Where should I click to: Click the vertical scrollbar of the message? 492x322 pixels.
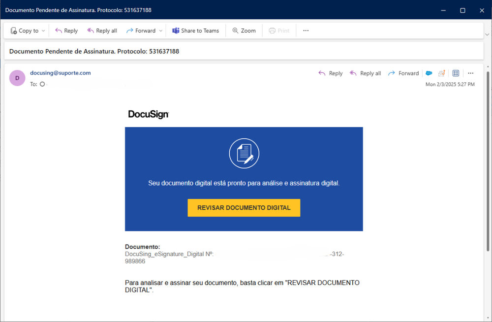click(x=488, y=161)
